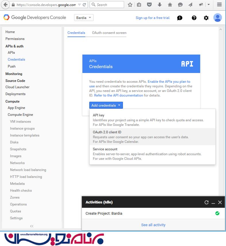Open the Monitoring section
Screen dimensions: 226x246
pyautogui.click(x=14, y=74)
